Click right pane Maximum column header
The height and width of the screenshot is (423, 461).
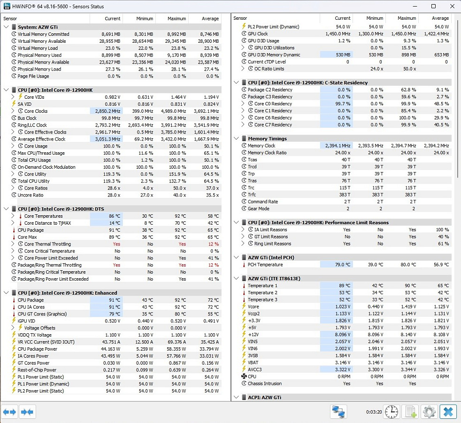(x=402, y=18)
